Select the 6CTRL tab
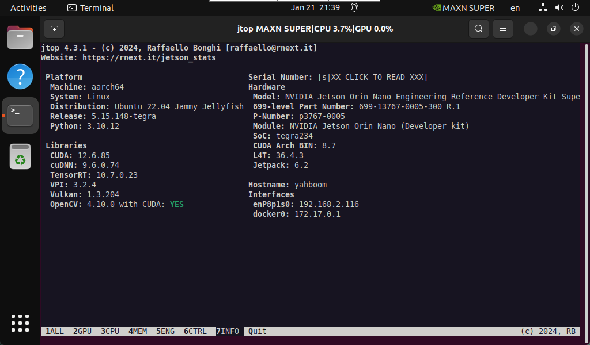Image resolution: width=590 pixels, height=345 pixels. (195, 331)
